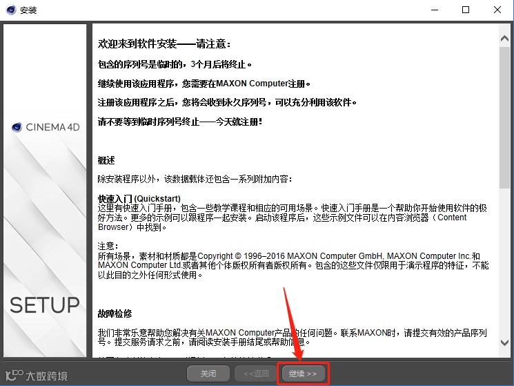Viewport: 514px width, 386px height.
Task: Click the line about 永久序列号
Action: coord(227,103)
